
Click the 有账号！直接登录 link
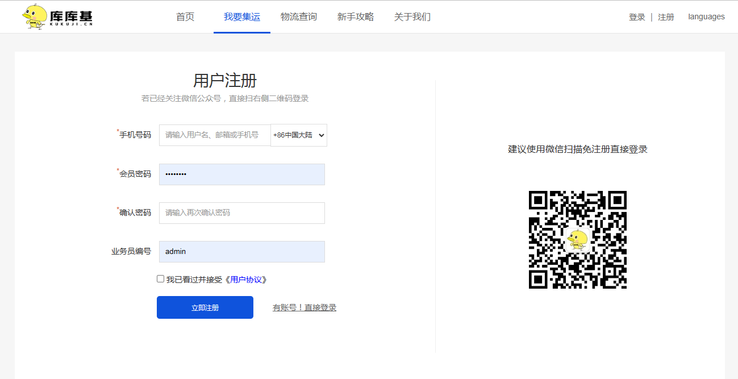tap(305, 307)
